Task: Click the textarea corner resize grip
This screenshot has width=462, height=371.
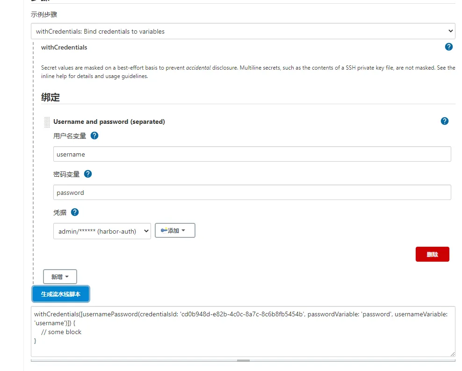Action: pos(452,355)
